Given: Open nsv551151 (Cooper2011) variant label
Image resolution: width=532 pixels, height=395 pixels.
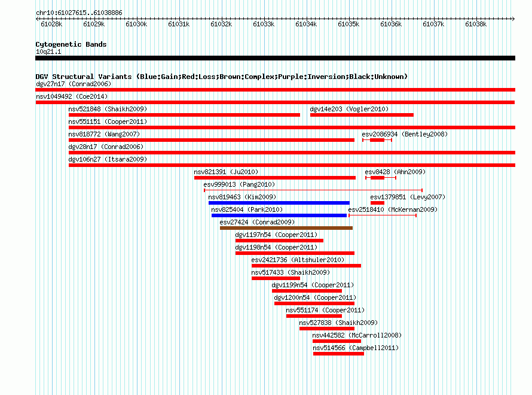Looking at the screenshot, I should click(x=108, y=121).
